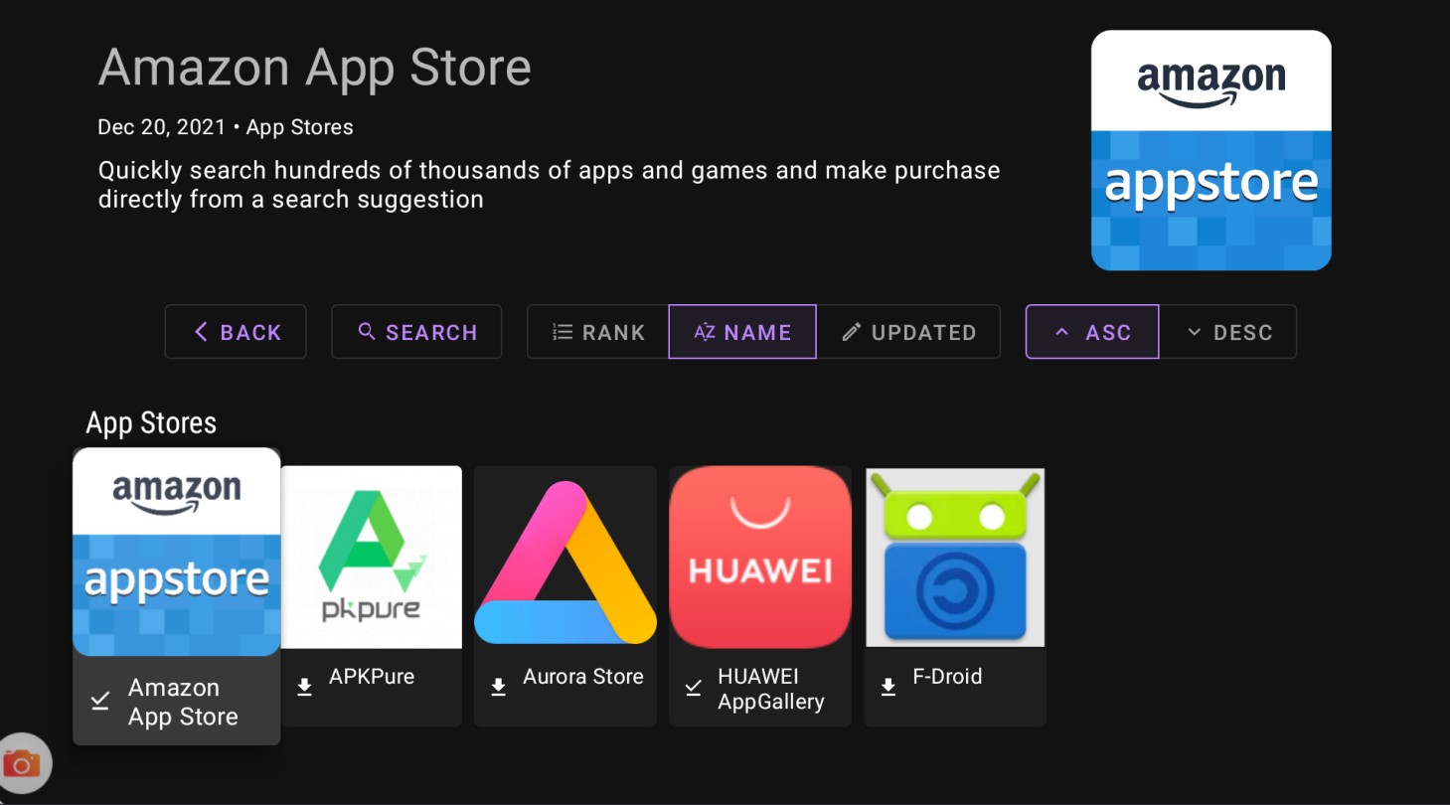The image size is (1450, 805).
Task: Go back with the BACK button
Action: (x=236, y=332)
